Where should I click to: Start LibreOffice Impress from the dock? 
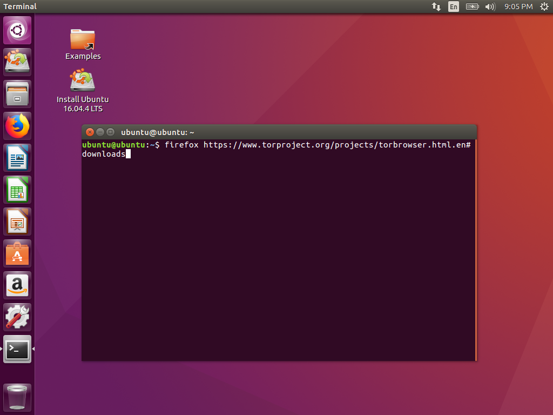point(17,221)
